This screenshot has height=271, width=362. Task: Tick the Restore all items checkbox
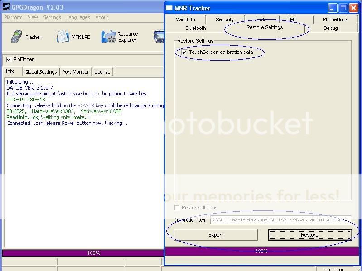click(177, 208)
